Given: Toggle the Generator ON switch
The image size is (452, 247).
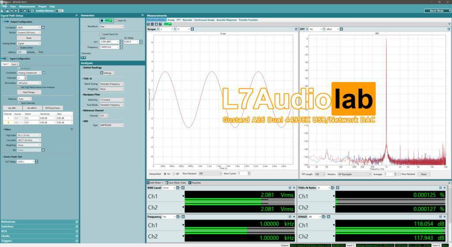Looking at the screenshot, I should click(107, 21).
